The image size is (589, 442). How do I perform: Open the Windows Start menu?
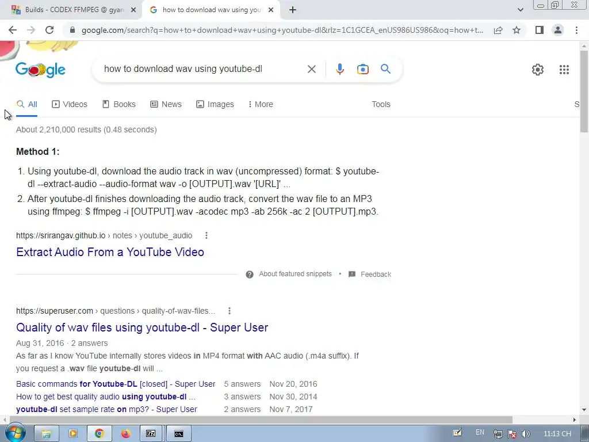click(14, 433)
